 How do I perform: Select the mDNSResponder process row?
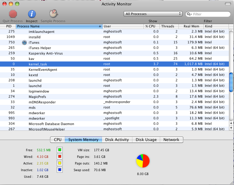click(114, 102)
